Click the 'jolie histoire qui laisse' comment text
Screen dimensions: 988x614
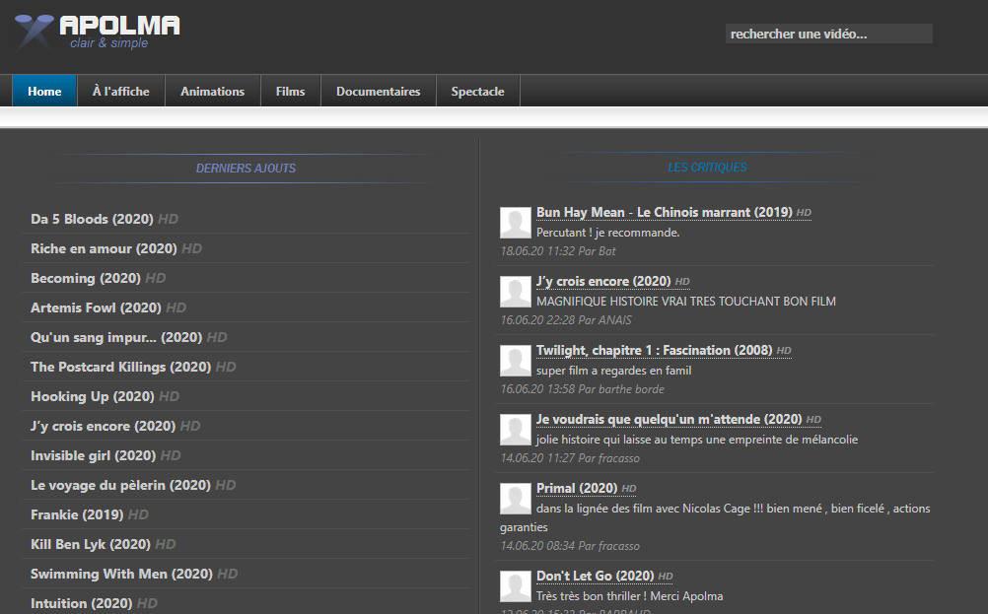coord(697,440)
